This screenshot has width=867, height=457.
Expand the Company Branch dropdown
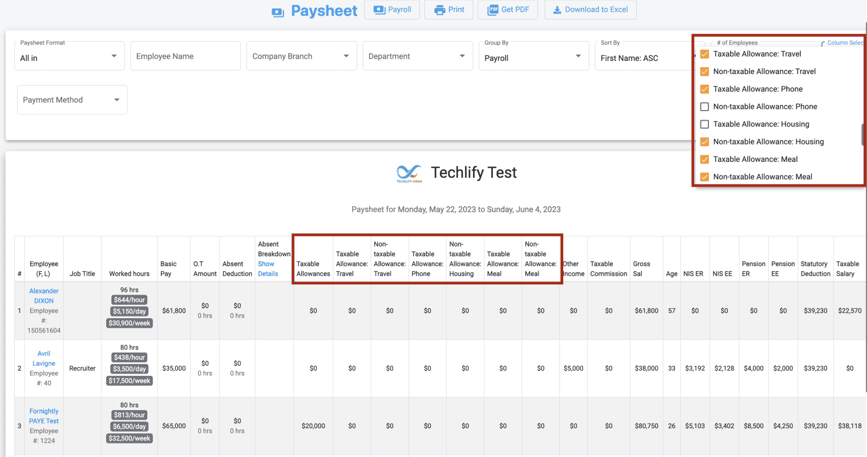tap(301, 55)
